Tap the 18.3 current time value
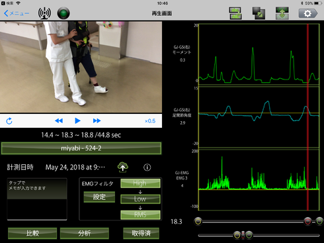 pyautogui.click(x=177, y=222)
